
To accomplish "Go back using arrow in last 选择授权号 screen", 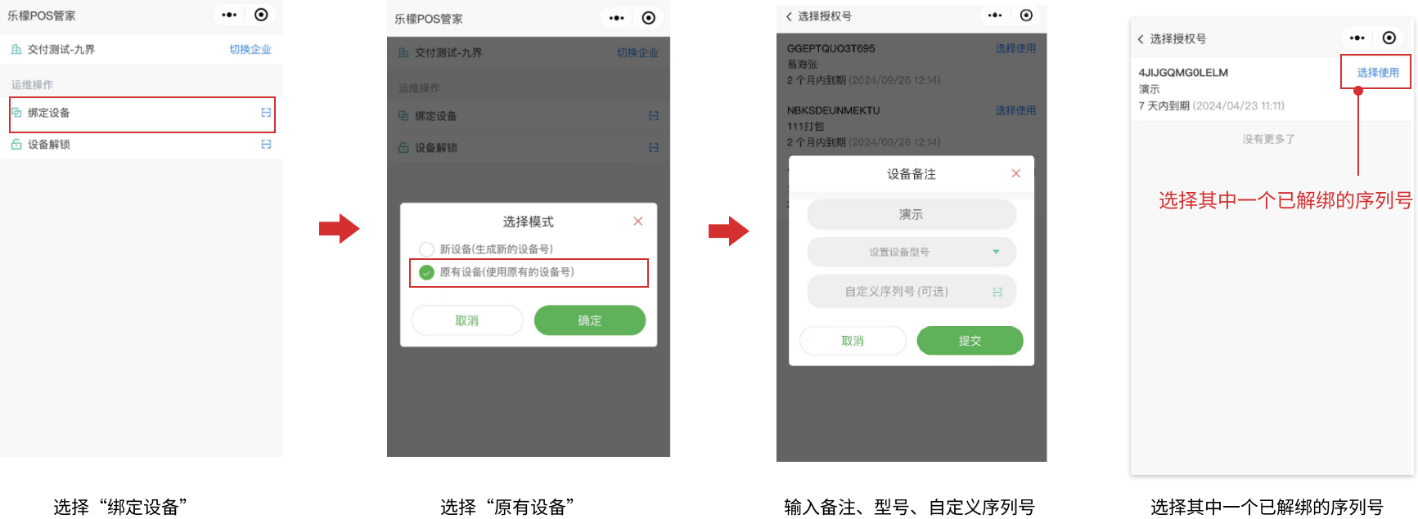I will coord(1141,39).
